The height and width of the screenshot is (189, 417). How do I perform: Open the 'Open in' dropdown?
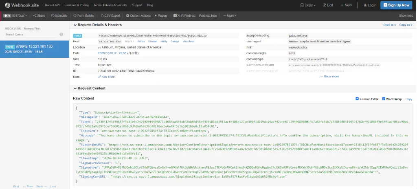click(389, 25)
